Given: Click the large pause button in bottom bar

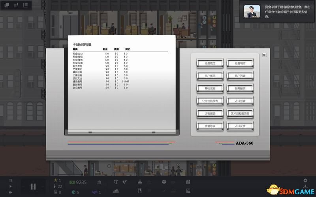Looking at the screenshot, I should [x=33, y=186].
